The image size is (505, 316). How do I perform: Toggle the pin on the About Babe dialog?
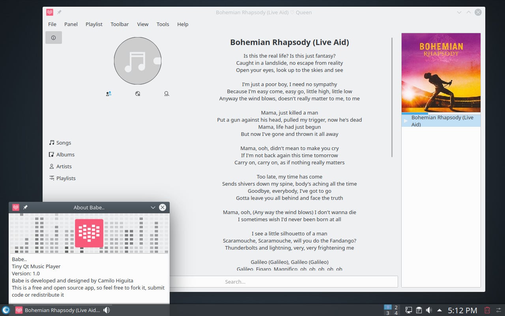click(x=25, y=207)
